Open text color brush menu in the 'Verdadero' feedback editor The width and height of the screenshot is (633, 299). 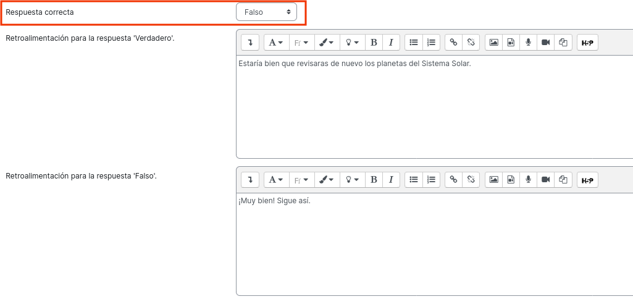pos(327,43)
